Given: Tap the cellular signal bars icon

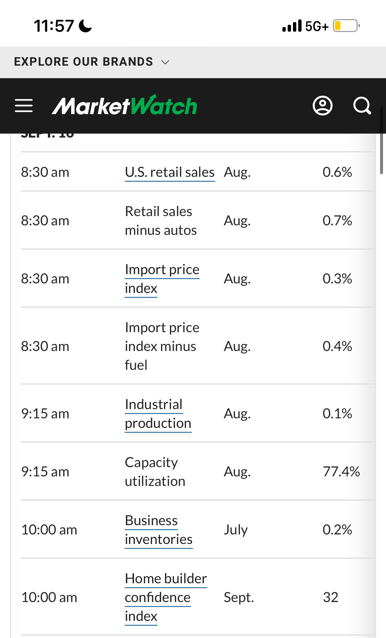Looking at the screenshot, I should tap(292, 26).
